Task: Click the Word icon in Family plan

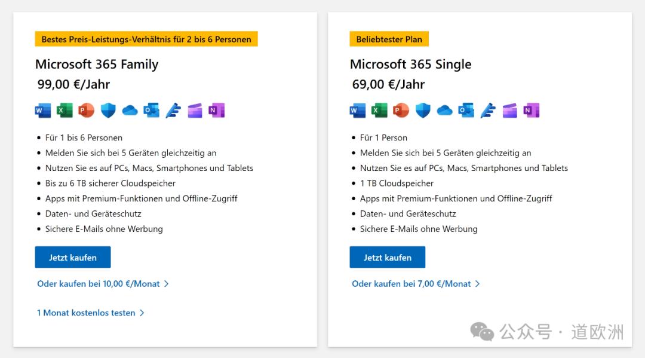Action: [43, 111]
